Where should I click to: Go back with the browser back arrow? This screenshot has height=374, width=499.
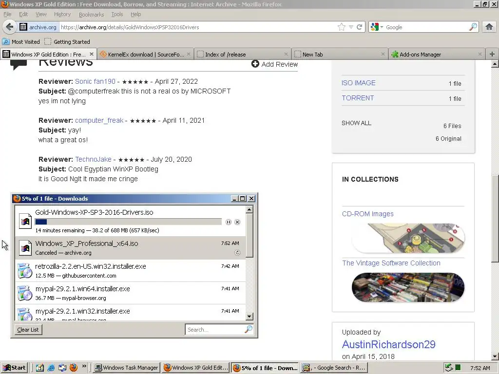tap(9, 27)
